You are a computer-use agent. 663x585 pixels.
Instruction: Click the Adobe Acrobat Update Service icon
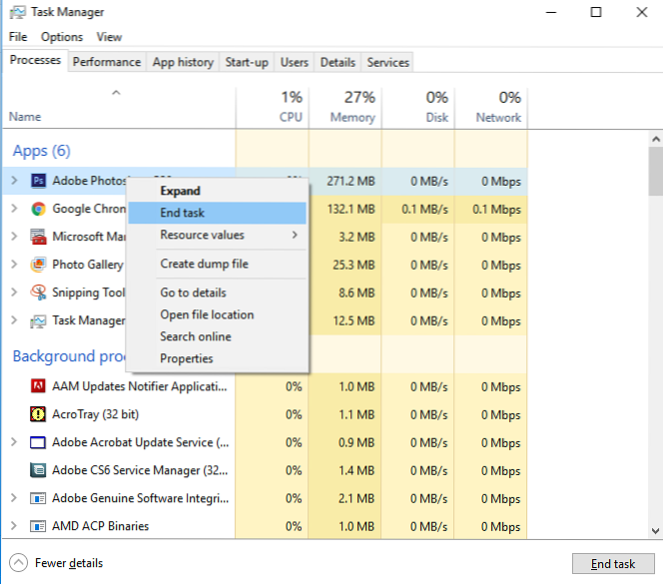tap(38, 442)
